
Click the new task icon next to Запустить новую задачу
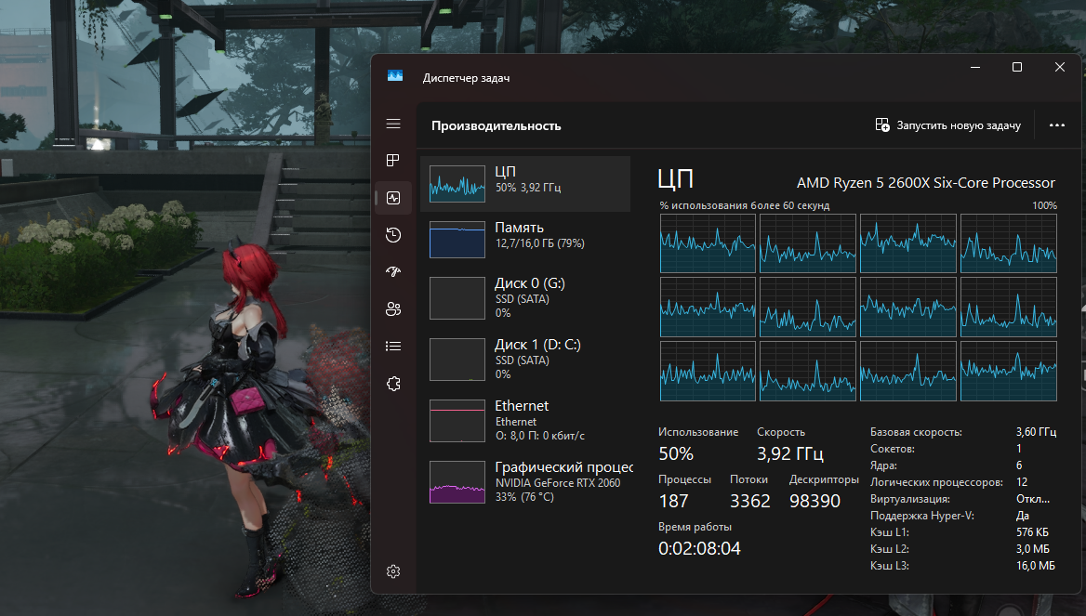882,125
